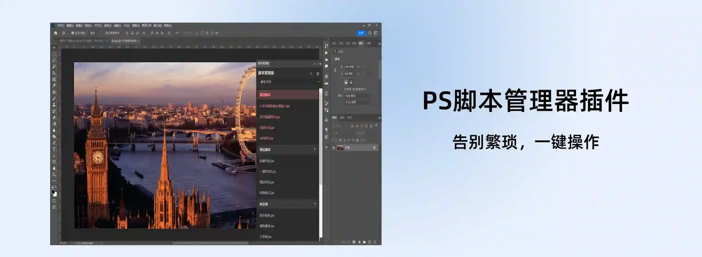702x257 pixels.
Task: Click the search icon in 脚本管理器 panel
Action: 311,73
